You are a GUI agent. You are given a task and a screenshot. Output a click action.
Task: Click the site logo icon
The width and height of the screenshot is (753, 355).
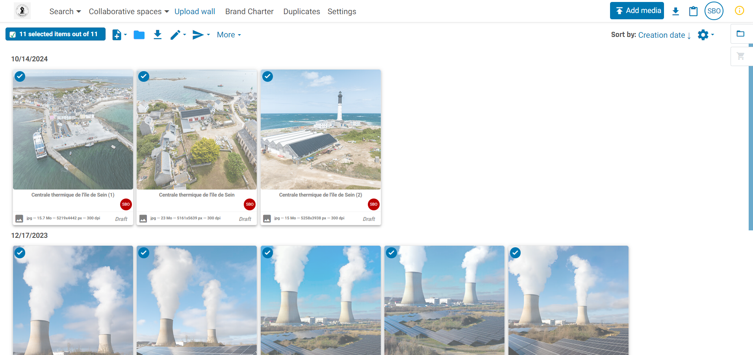22,11
